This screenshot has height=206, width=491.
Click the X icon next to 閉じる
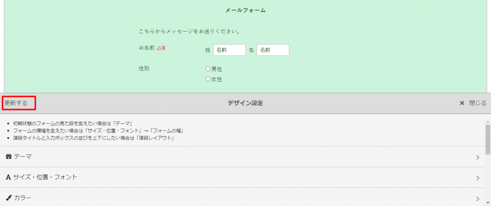[x=462, y=103]
